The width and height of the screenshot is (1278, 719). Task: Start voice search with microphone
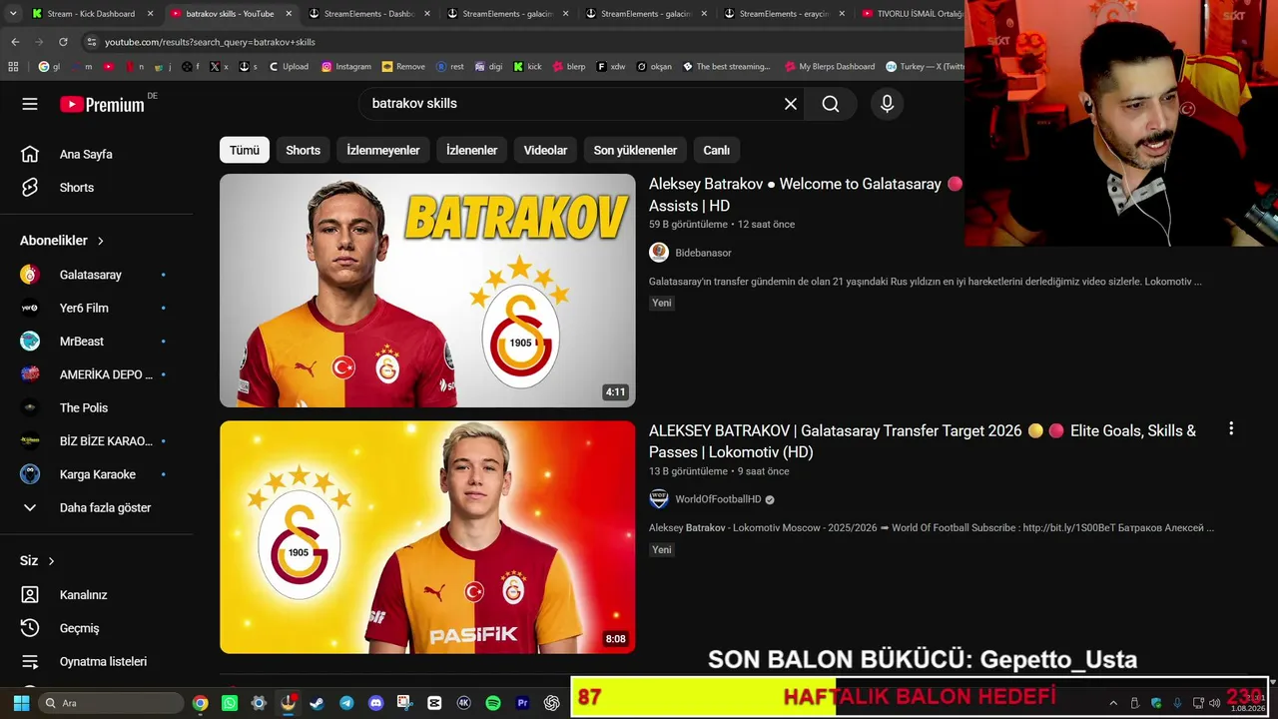pos(887,104)
